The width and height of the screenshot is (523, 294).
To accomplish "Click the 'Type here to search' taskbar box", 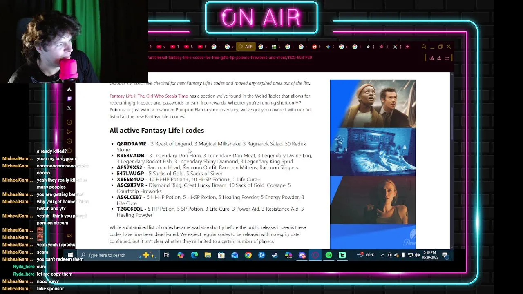I will tap(118, 255).
